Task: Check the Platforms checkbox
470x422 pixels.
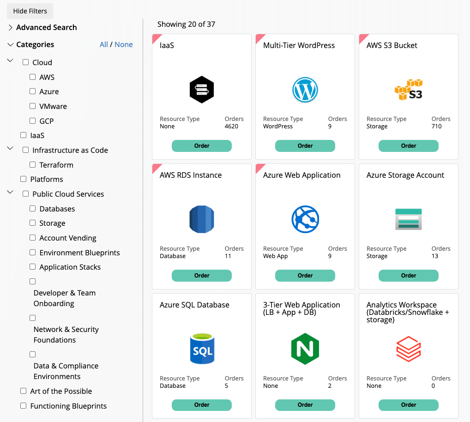Action: pyautogui.click(x=23, y=179)
